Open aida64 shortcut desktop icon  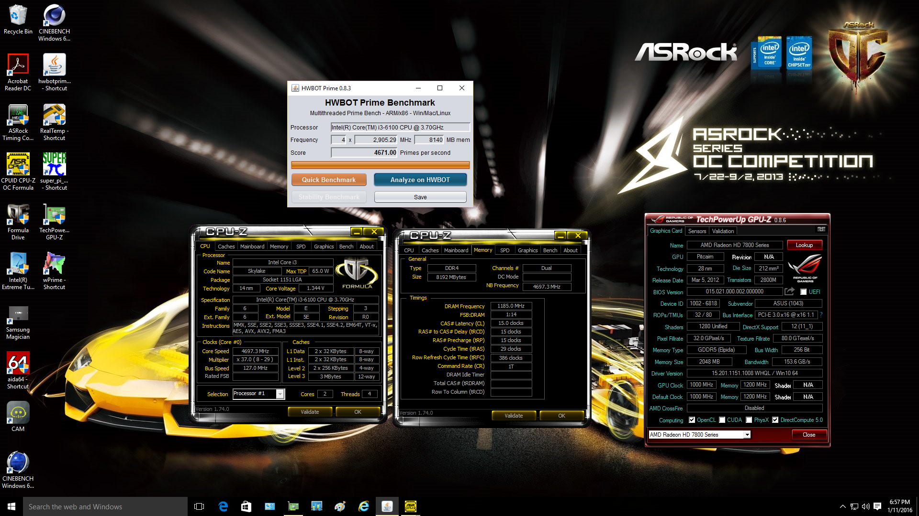[x=18, y=370]
